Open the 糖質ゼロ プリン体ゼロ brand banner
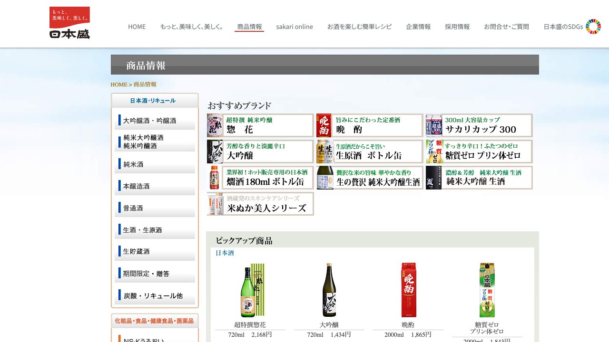This screenshot has width=609, height=342. coord(479,152)
